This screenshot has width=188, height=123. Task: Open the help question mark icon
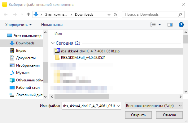pos(181,25)
